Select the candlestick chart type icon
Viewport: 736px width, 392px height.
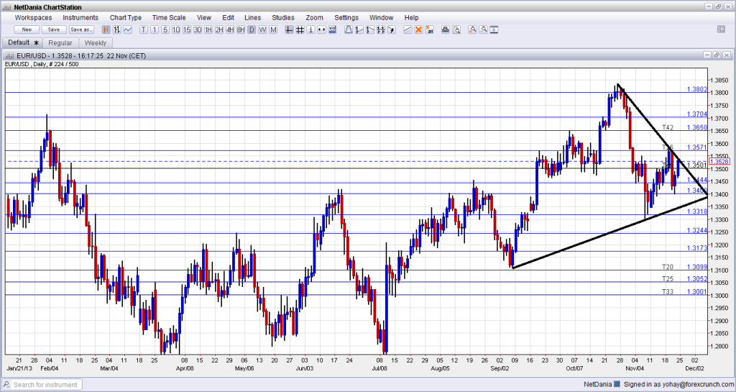tap(106, 29)
